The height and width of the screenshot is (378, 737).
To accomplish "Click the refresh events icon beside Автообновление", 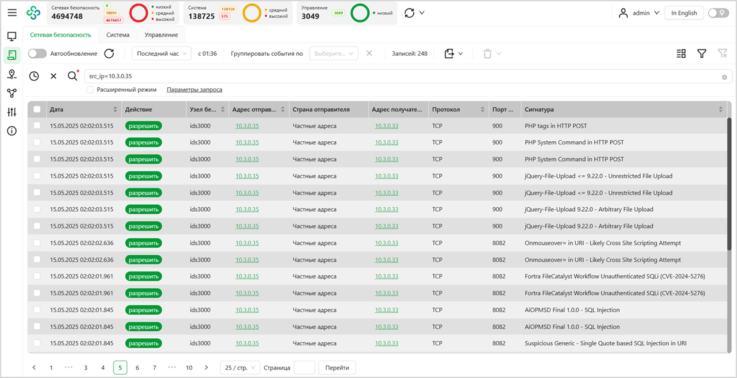I will coord(109,54).
